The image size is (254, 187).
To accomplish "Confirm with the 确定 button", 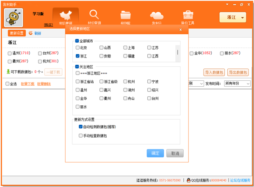I will [x=155, y=153].
